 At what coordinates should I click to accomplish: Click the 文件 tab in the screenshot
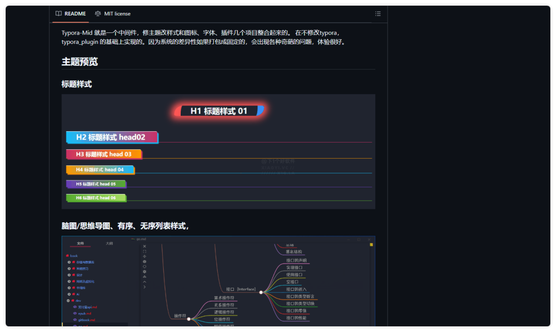80,243
